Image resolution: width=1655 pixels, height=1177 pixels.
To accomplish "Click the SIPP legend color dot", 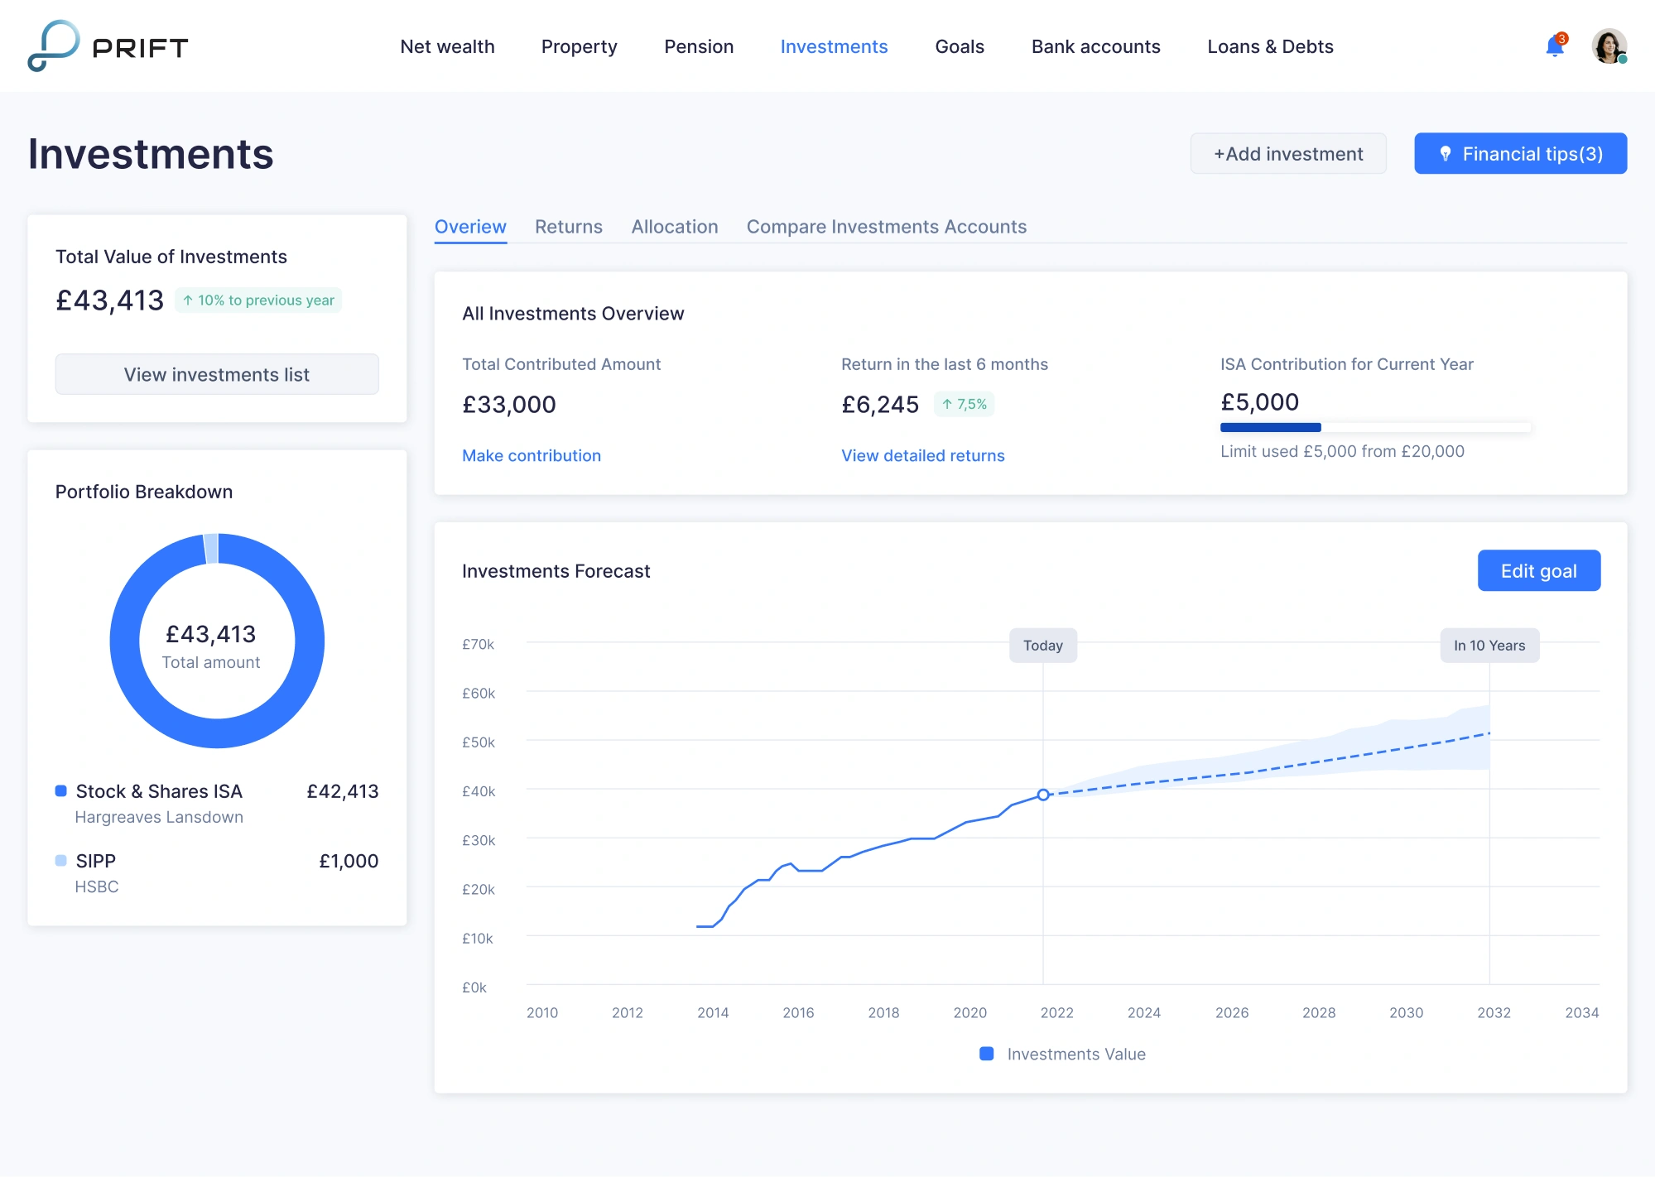I will (x=60, y=860).
